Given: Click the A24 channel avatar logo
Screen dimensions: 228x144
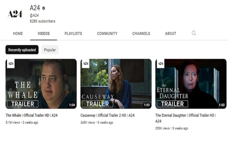Looking at the screenshot, I should point(15,14).
